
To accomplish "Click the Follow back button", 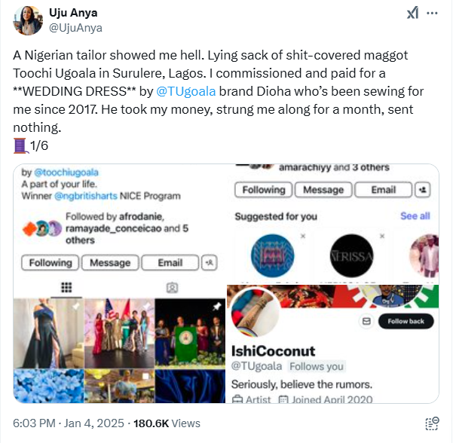I will (x=406, y=321).
